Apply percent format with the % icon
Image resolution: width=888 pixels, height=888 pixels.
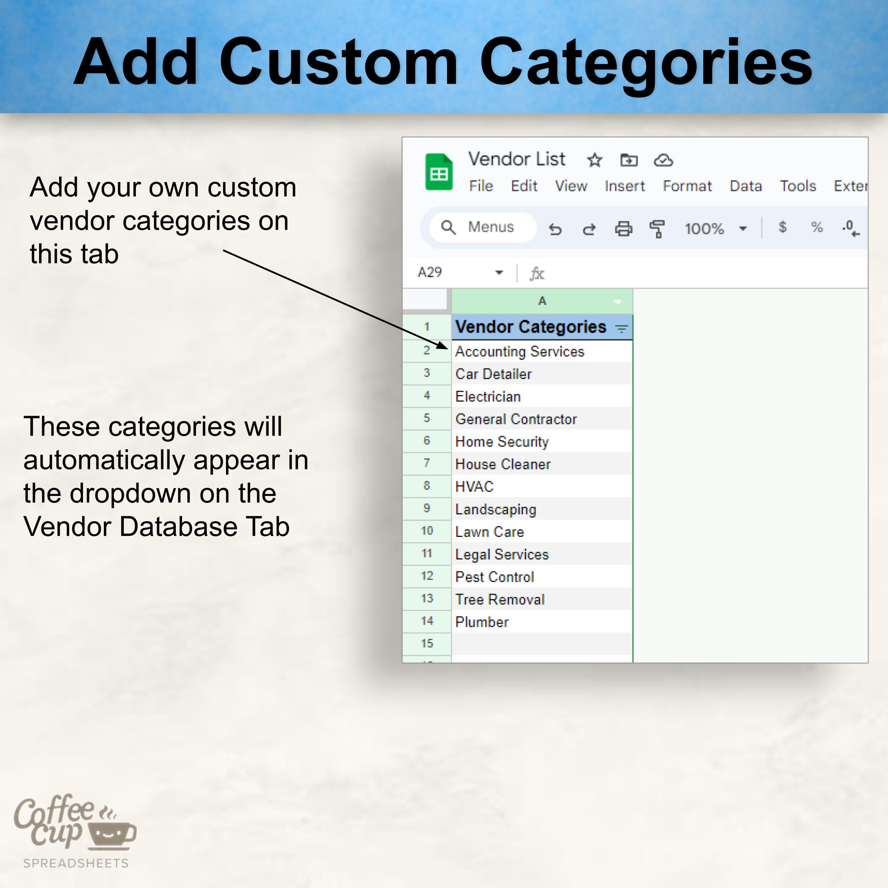[x=817, y=226]
